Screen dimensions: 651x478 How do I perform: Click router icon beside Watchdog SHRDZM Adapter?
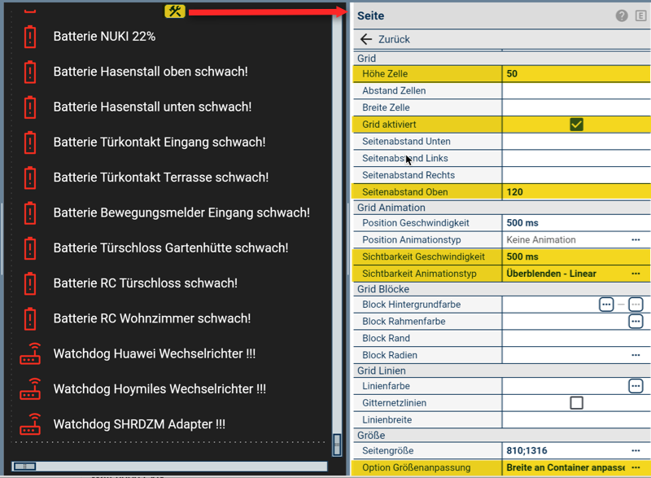pos(30,424)
